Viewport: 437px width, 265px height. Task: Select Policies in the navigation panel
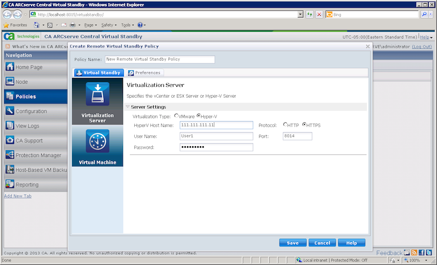35,97
